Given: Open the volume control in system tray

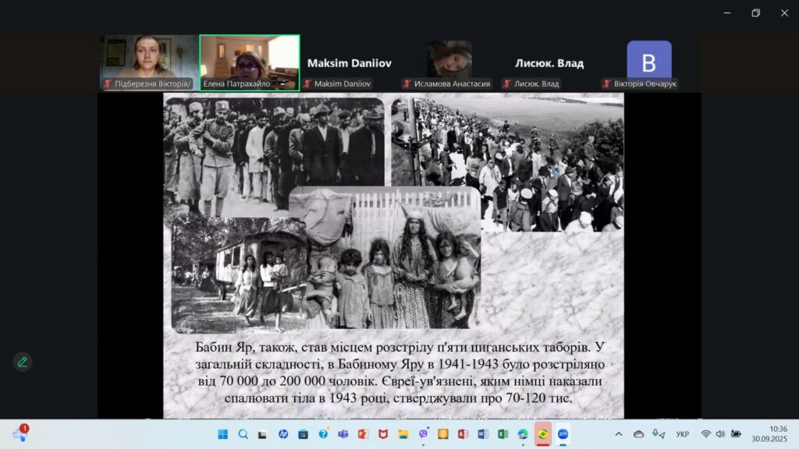Looking at the screenshot, I should (x=720, y=434).
